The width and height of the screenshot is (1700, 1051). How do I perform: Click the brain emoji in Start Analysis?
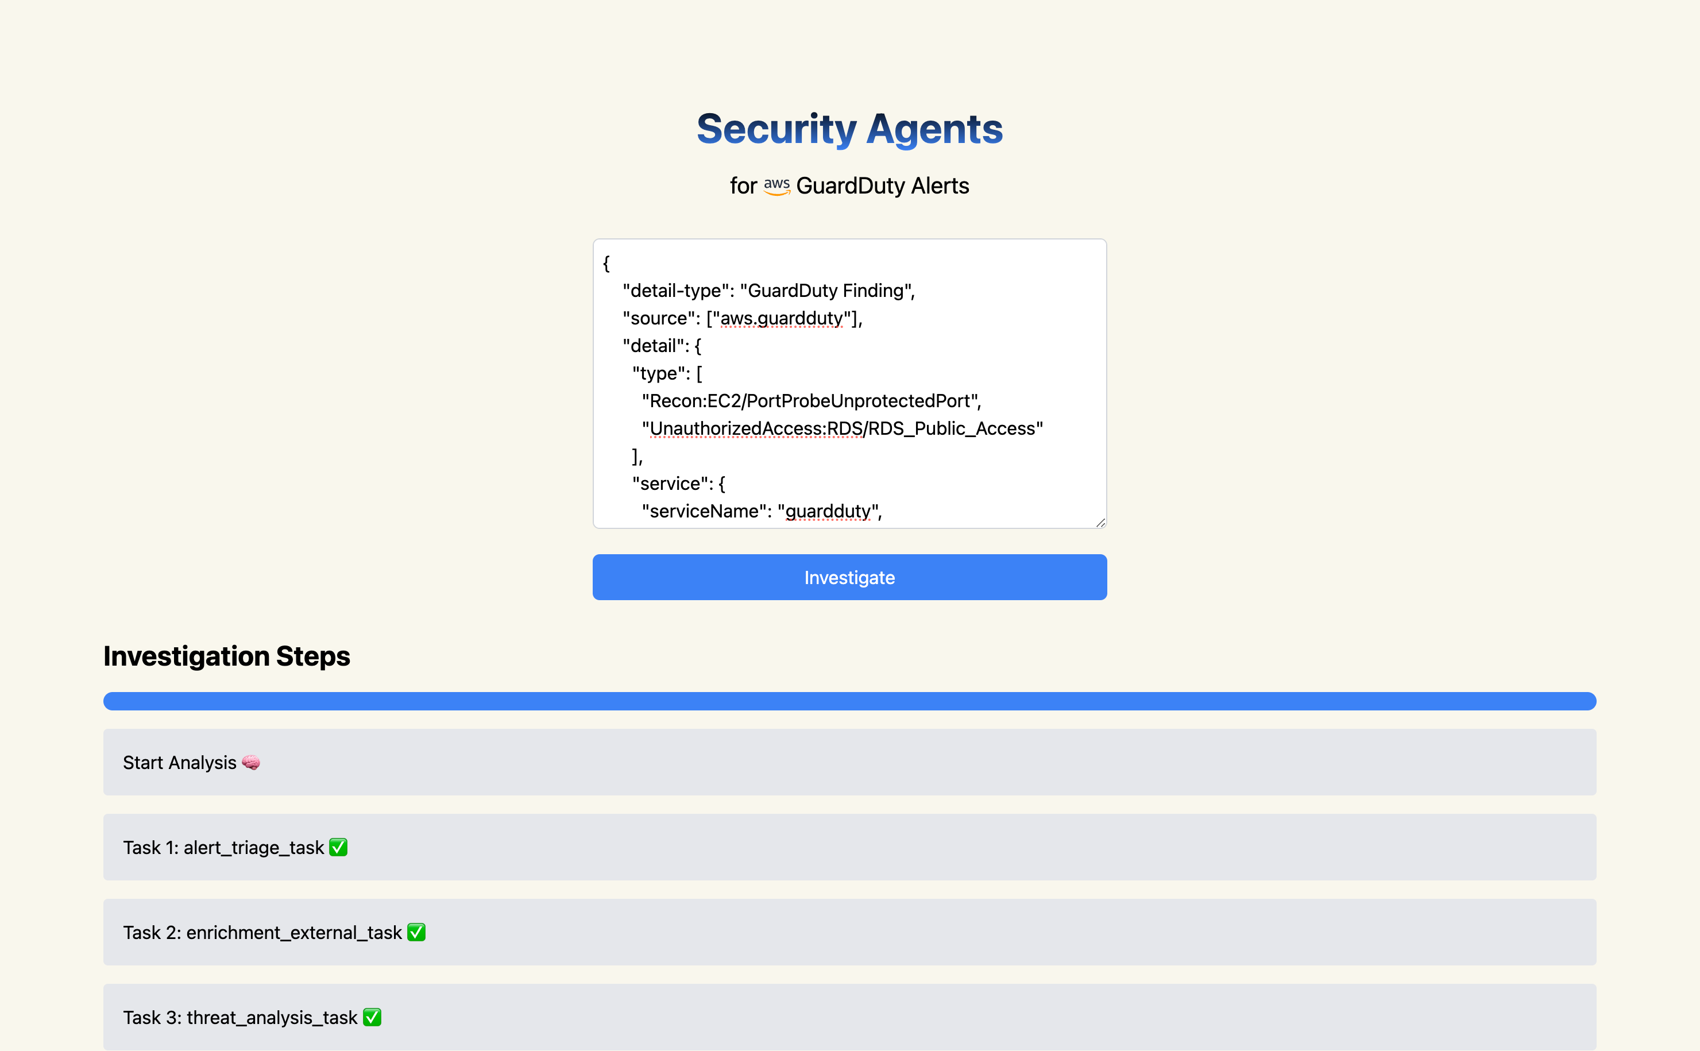[x=251, y=763]
